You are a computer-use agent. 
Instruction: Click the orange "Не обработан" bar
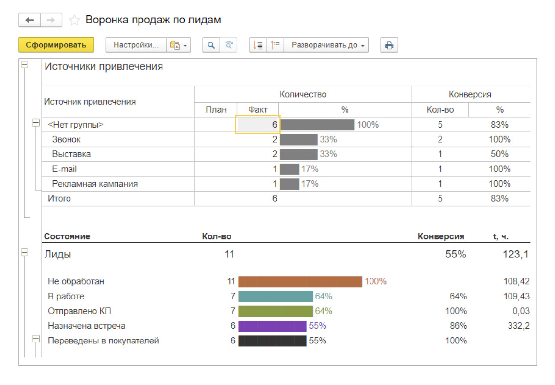[x=300, y=282]
